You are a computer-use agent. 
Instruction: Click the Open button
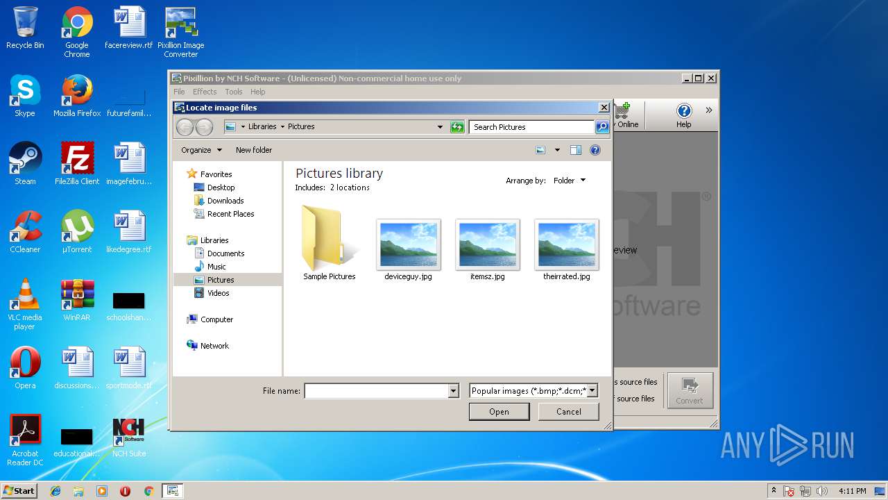499,412
